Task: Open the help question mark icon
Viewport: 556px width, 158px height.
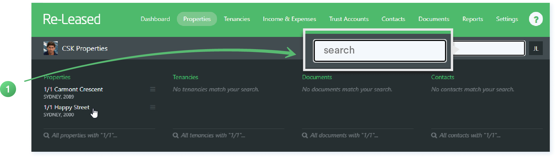Action: (536, 19)
